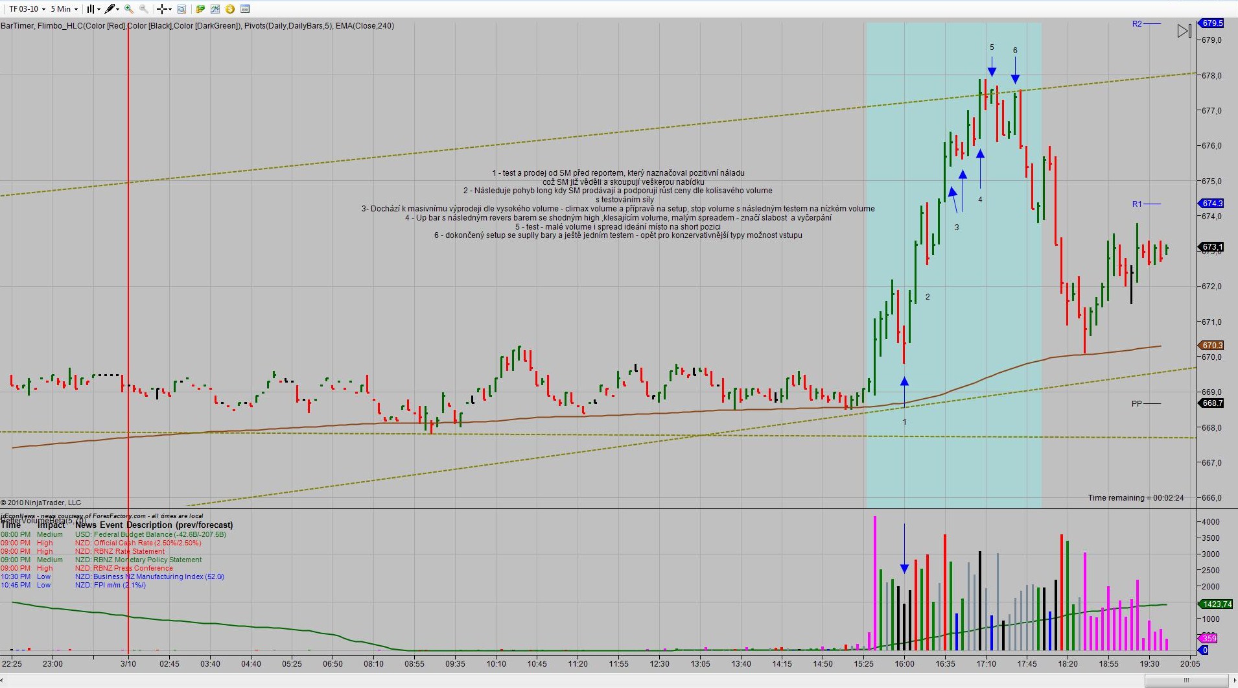Click the Time remaining bar timer text

click(1136, 498)
